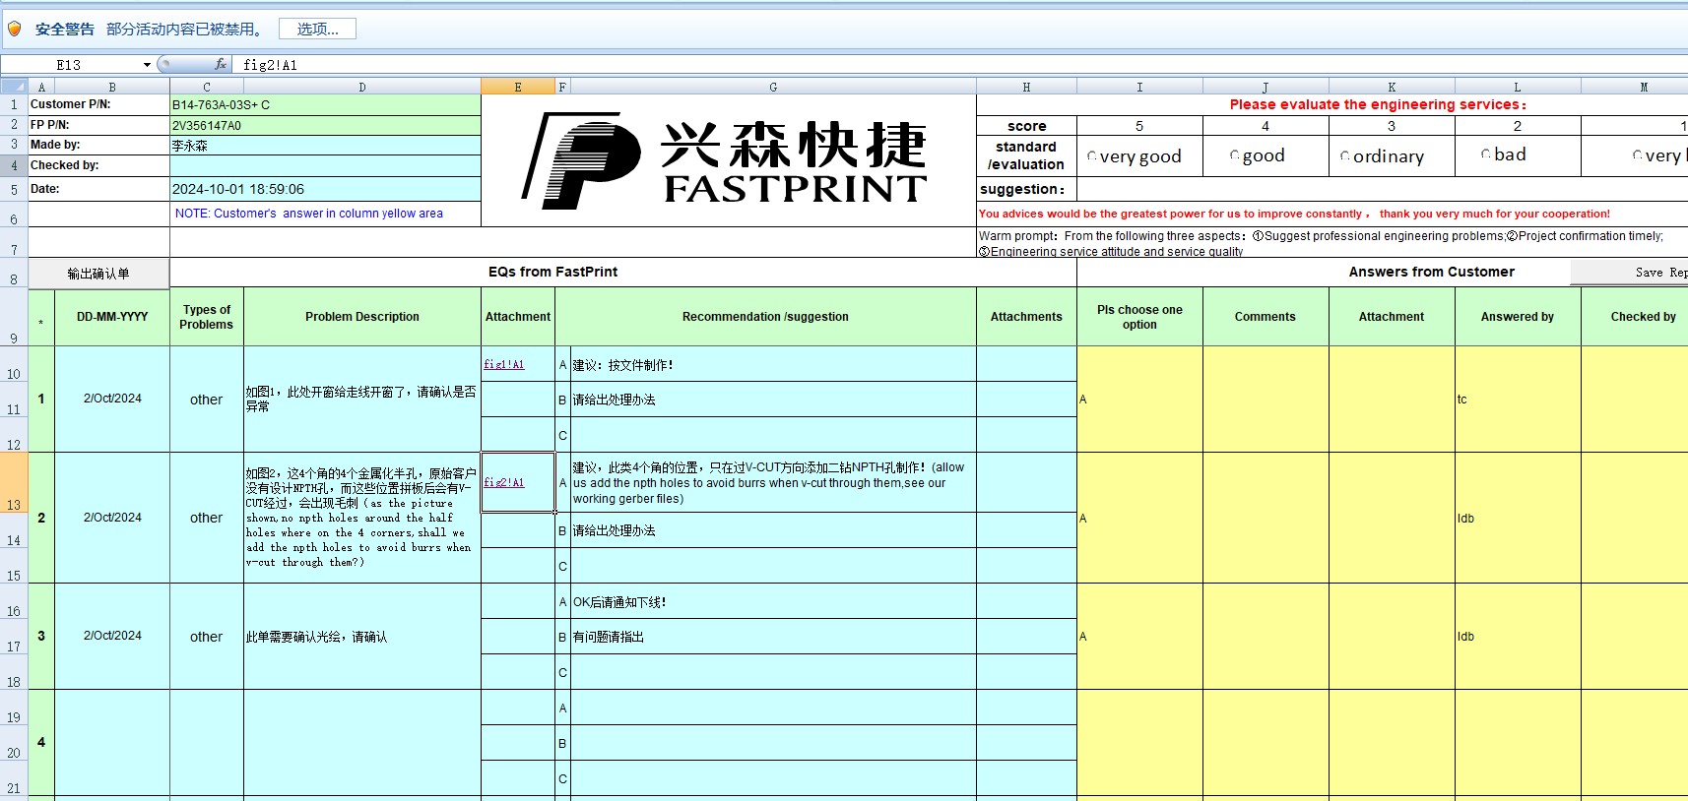Select row 21 header
This screenshot has width=1688, height=801.
tap(14, 778)
